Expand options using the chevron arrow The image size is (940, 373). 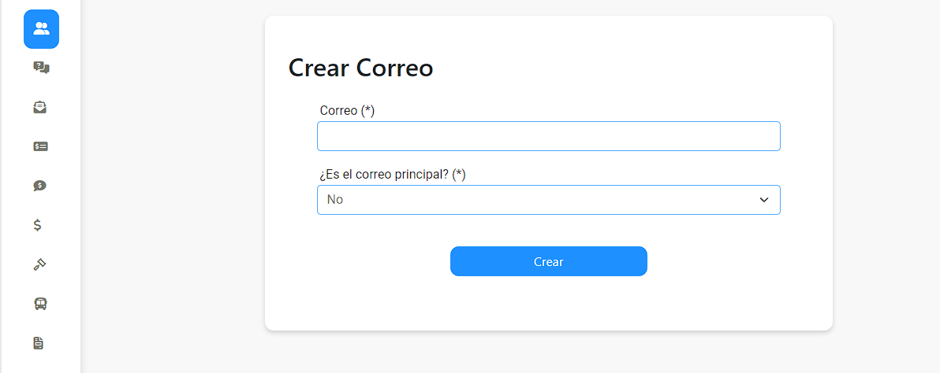[763, 200]
